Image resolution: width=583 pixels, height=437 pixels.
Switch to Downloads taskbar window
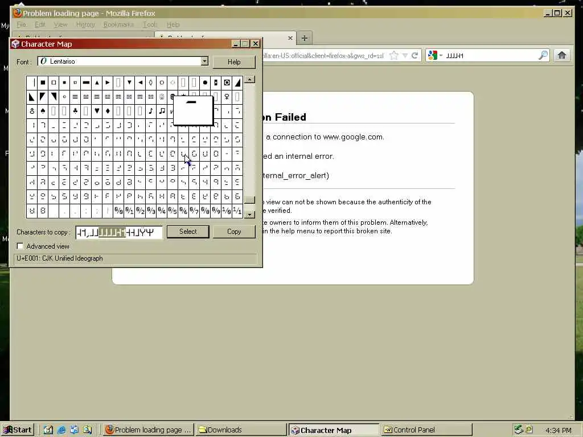coord(241,430)
